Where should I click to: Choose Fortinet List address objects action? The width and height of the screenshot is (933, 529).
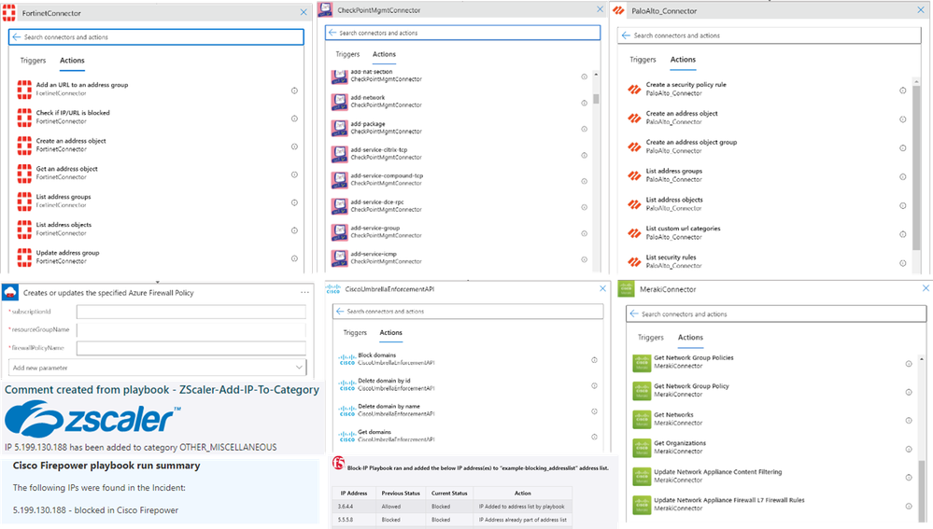coord(158,229)
